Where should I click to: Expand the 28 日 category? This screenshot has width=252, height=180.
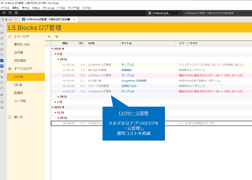58,97
